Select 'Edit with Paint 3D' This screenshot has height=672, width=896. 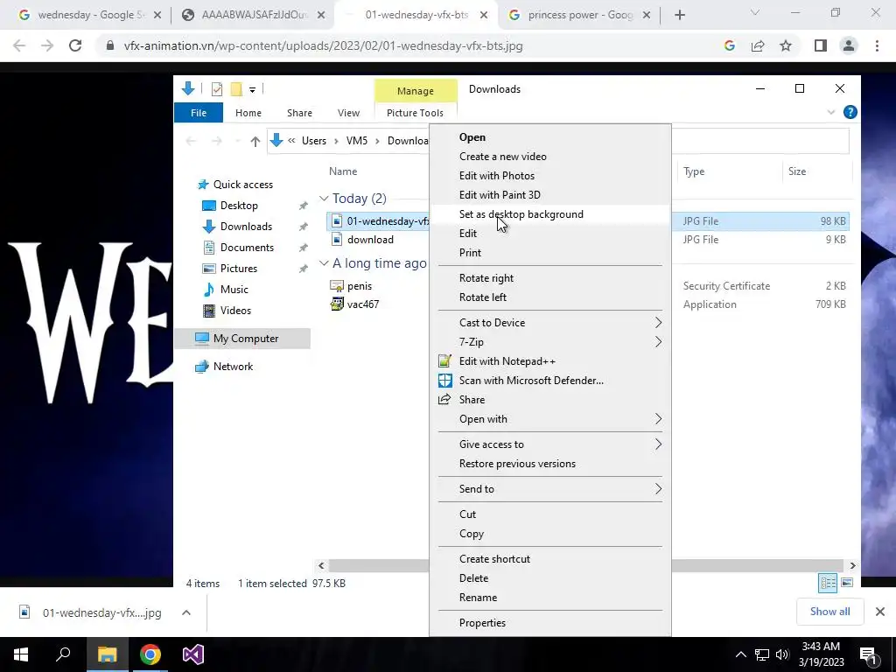point(550,195)
